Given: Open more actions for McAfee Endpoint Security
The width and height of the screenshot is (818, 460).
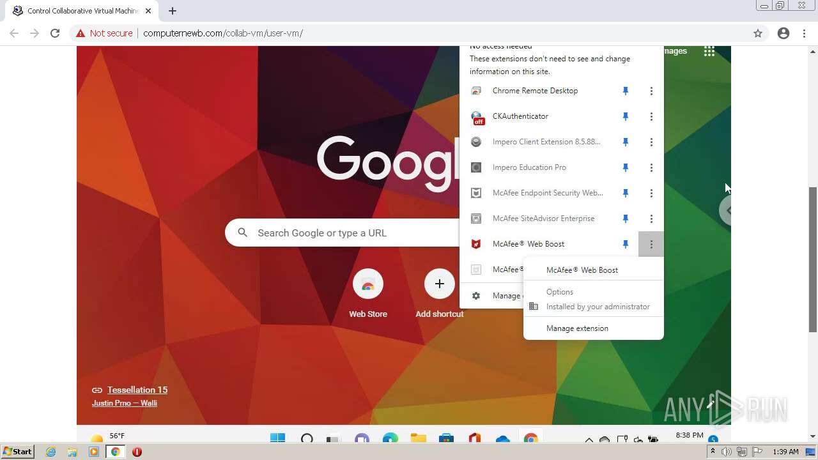Looking at the screenshot, I should pyautogui.click(x=651, y=193).
